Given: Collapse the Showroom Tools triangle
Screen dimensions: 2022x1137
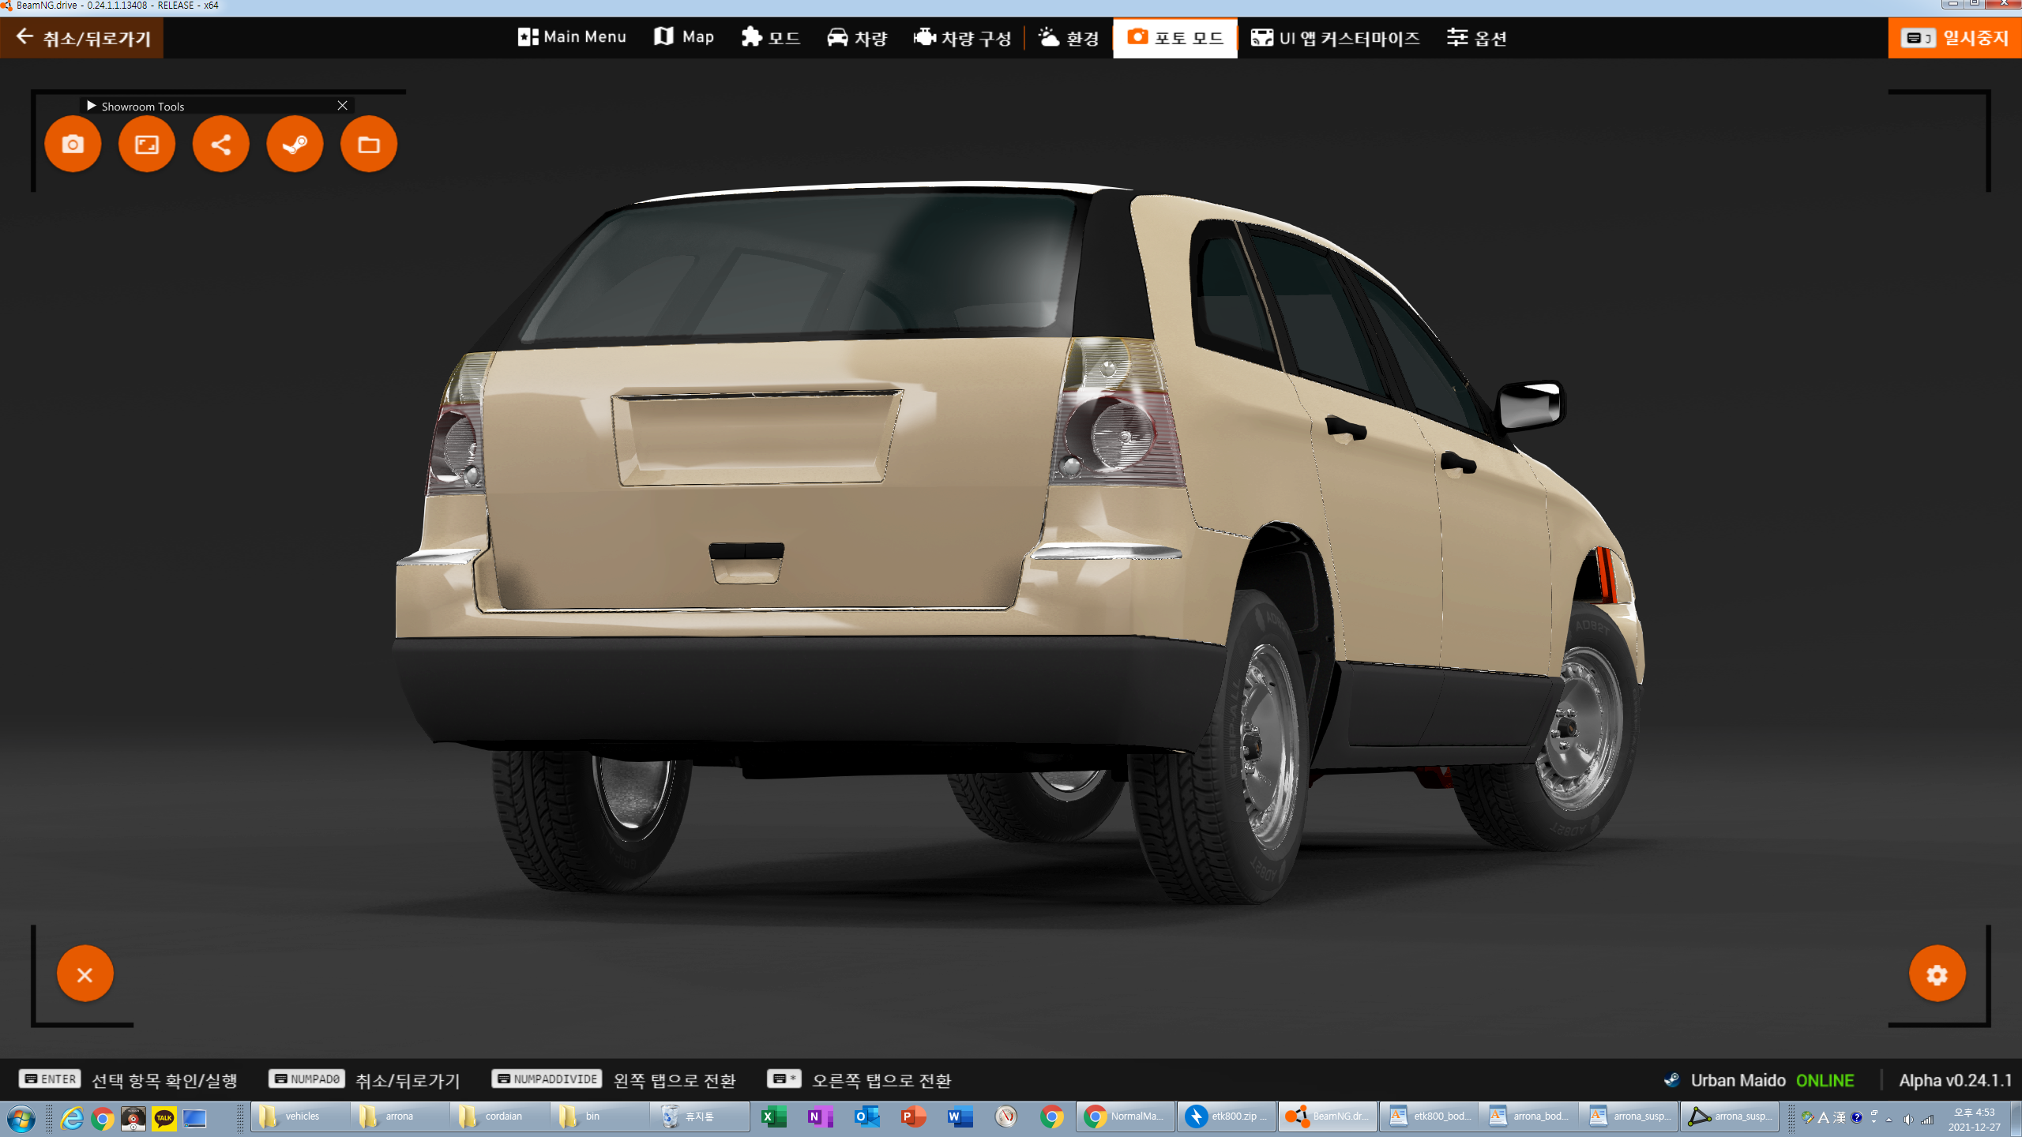Looking at the screenshot, I should [92, 106].
